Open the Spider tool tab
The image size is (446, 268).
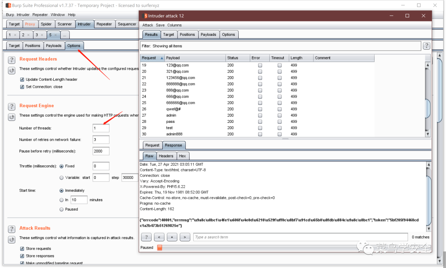(46, 24)
